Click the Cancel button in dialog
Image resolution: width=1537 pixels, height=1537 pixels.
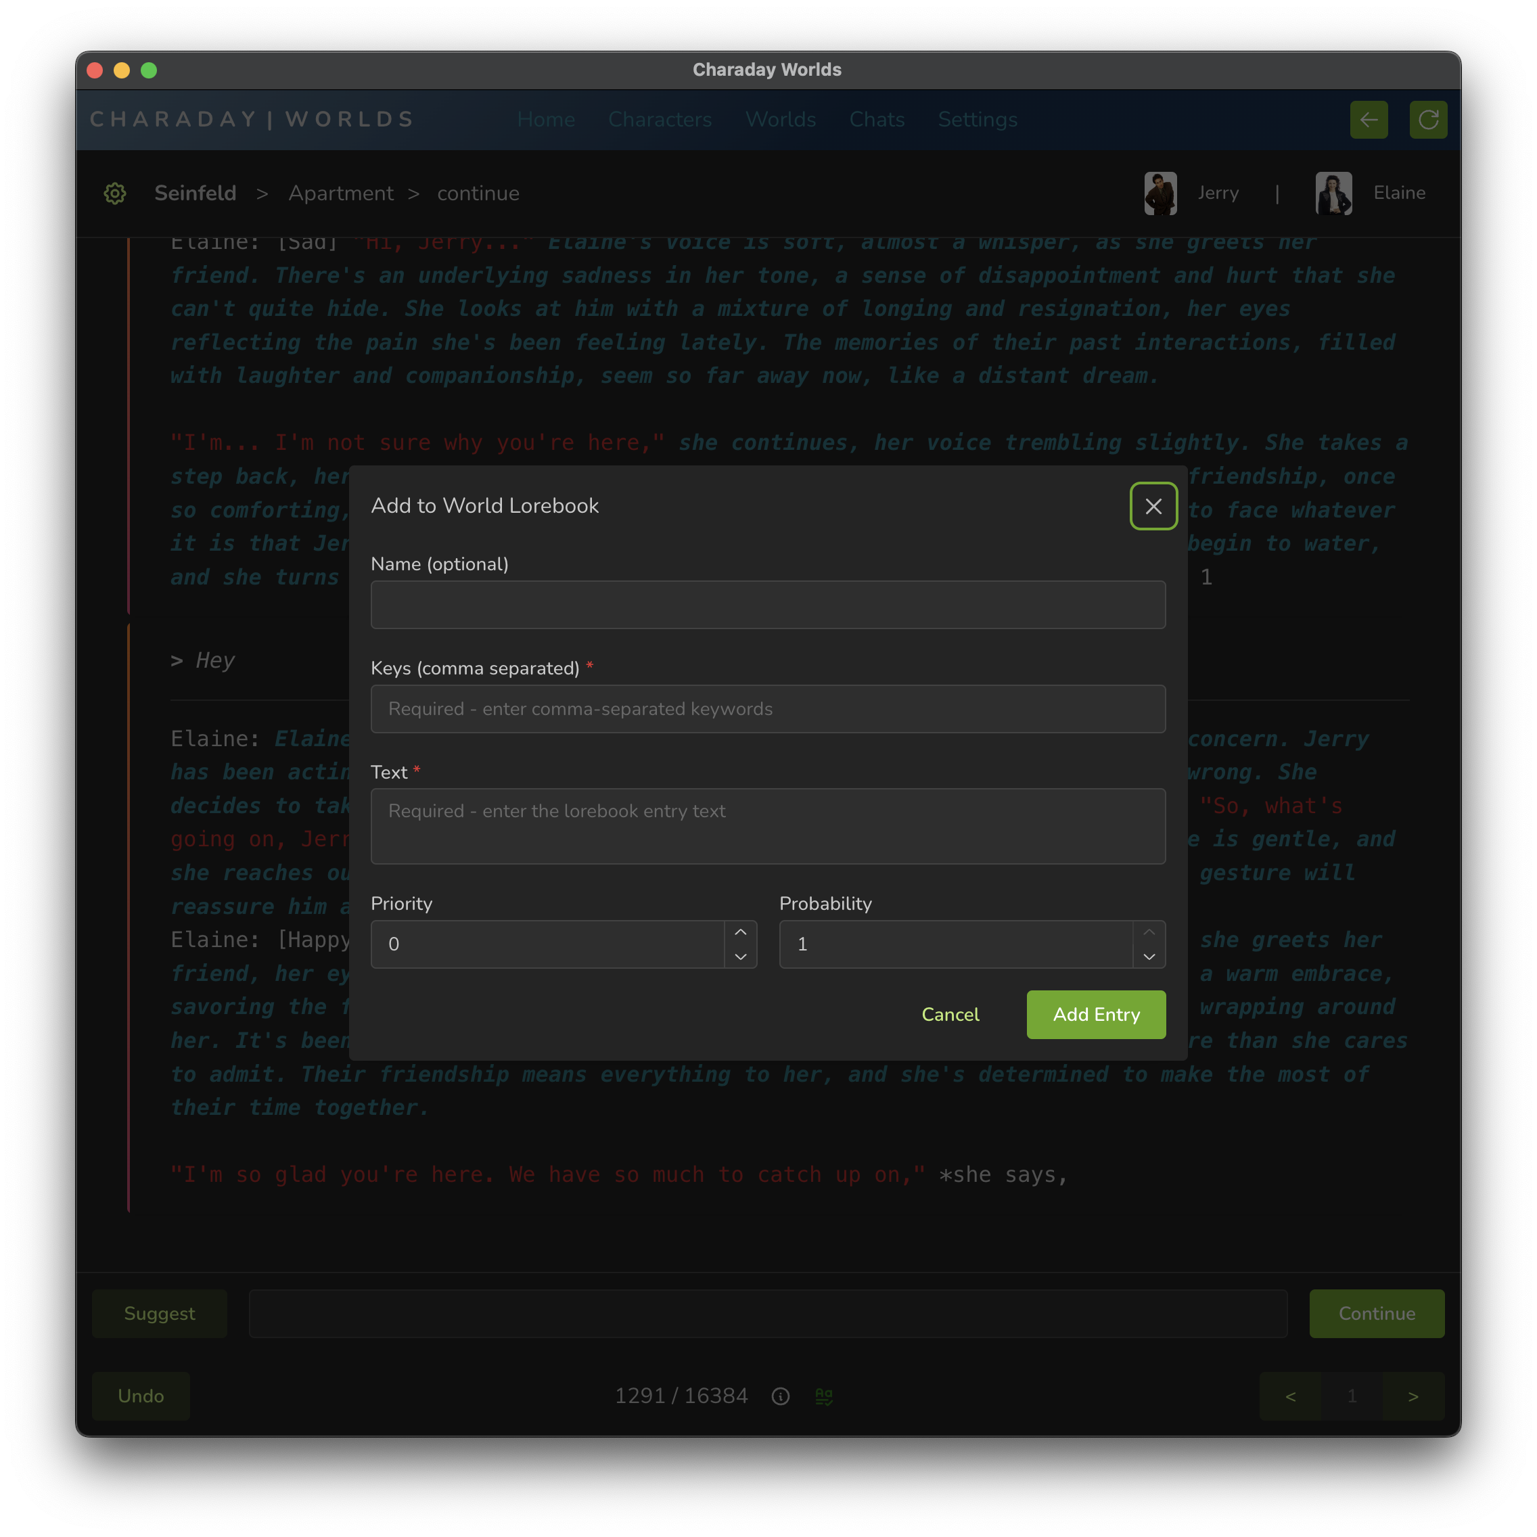pos(950,1014)
